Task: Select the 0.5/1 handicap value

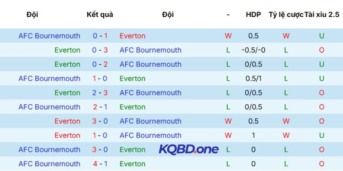Action: click(x=253, y=79)
